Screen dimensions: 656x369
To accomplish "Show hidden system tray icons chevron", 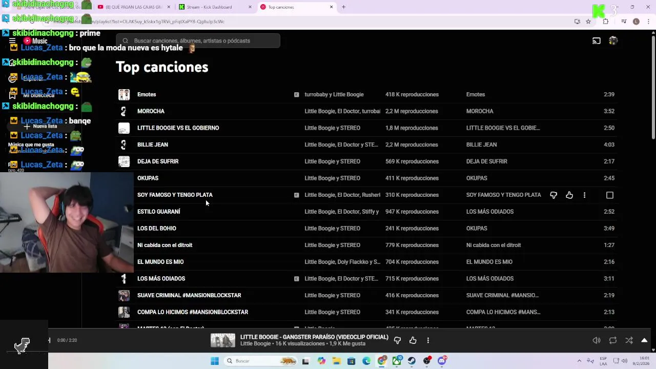I will (x=579, y=361).
